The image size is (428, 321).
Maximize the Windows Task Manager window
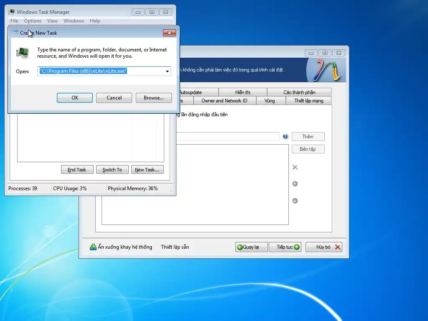152,12
